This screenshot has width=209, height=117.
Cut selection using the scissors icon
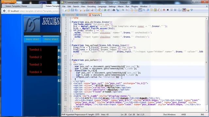(92, 10)
